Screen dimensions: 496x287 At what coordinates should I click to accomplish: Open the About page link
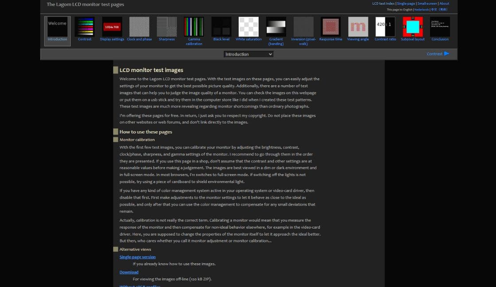pyautogui.click(x=444, y=4)
